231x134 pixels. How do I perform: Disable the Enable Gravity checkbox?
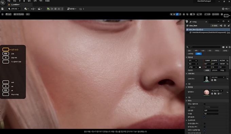pyautogui.click(x=205, y=117)
